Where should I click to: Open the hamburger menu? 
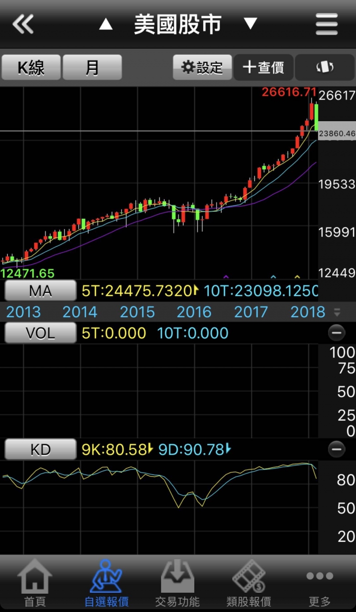(x=327, y=24)
